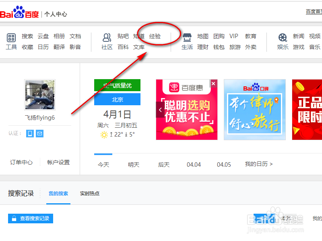Open 日历 calendar link in tools
The height and width of the screenshot is (241, 322).
[43, 47]
